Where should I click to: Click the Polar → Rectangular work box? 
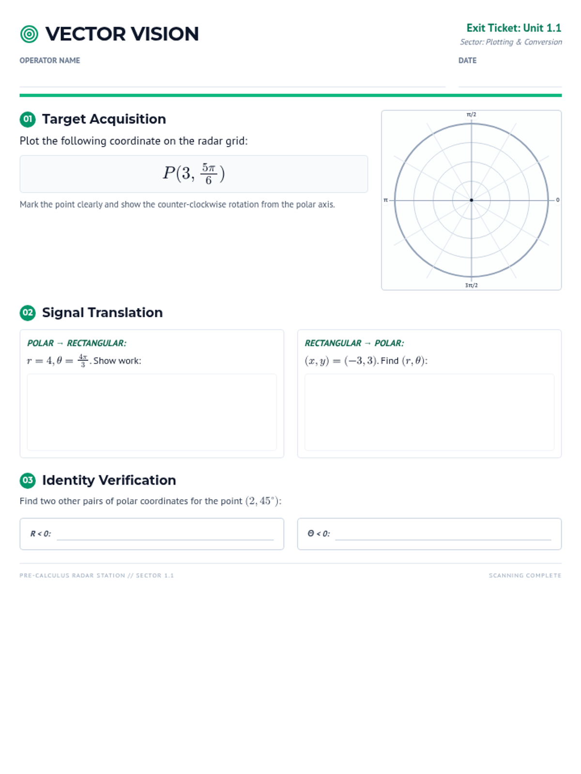(x=152, y=412)
